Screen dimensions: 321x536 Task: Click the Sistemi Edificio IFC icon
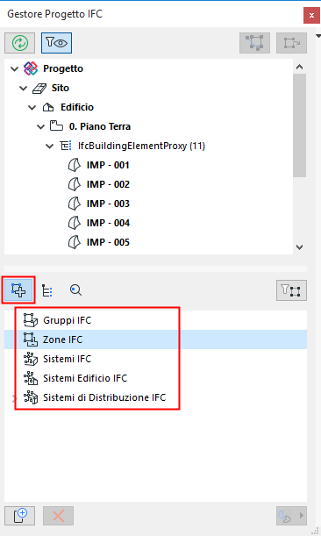(x=31, y=378)
